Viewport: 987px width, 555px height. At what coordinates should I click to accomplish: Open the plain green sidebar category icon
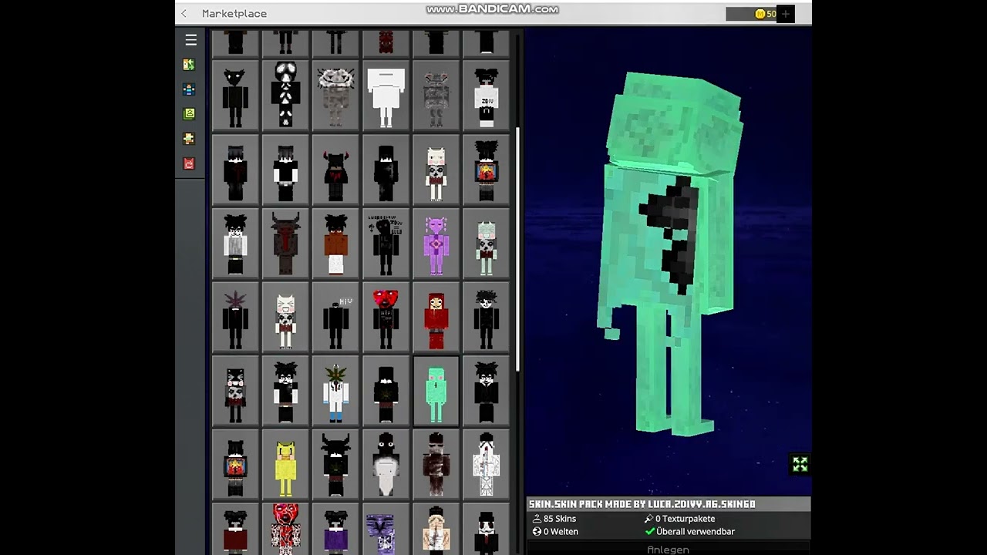pyautogui.click(x=189, y=114)
